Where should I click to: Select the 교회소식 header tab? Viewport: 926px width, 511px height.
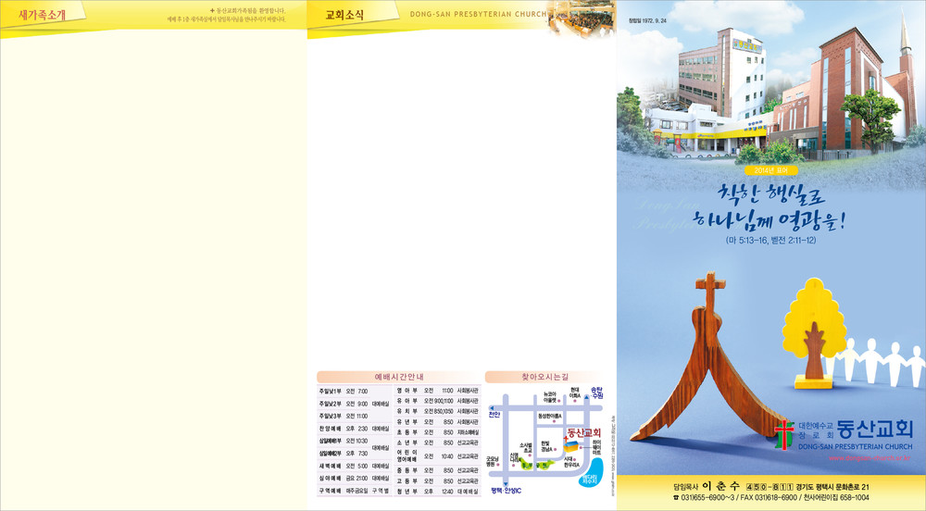344,15
